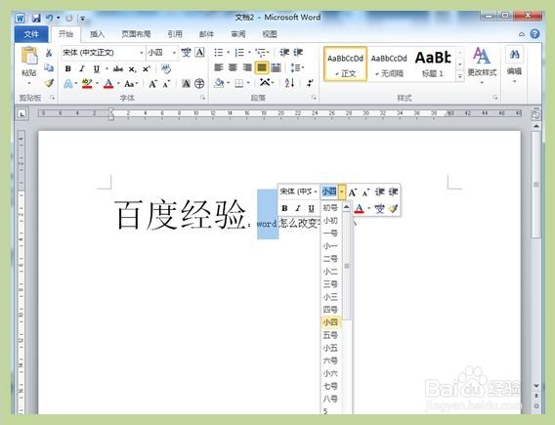This screenshot has height=425, width=555.
Task: Click Shrink Font button in ribbon
Action: point(166,84)
